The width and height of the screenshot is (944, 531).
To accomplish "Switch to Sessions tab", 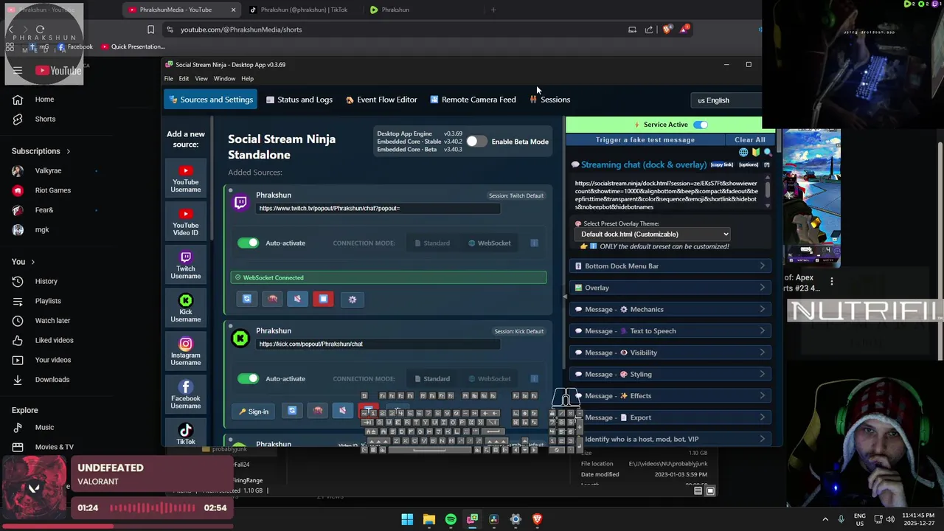I will click(550, 100).
